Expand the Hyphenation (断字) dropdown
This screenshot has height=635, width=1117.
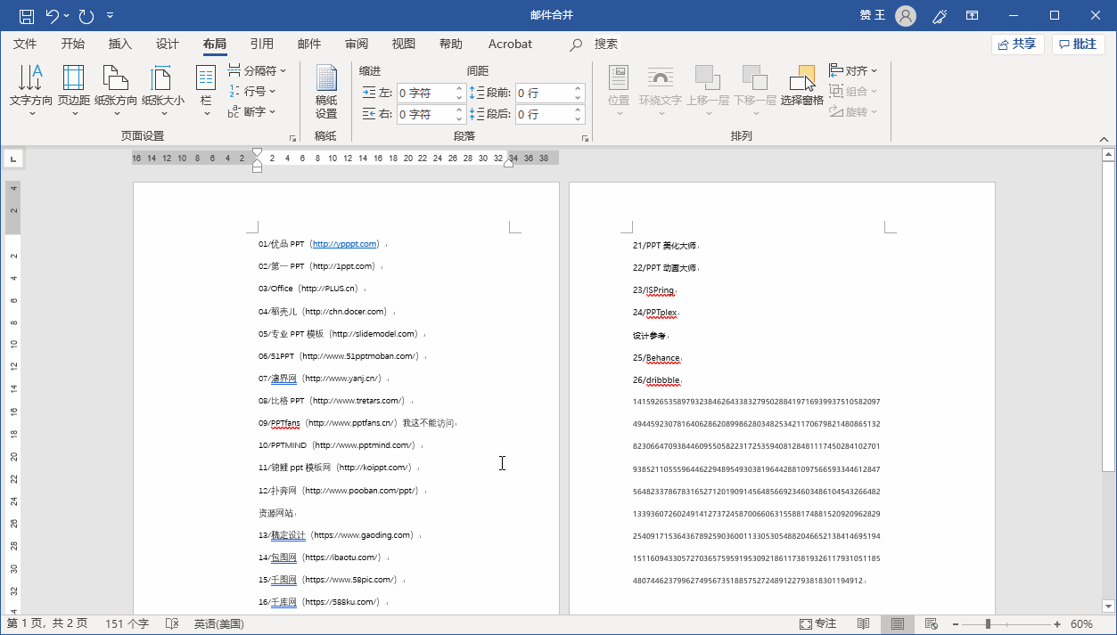[253, 111]
